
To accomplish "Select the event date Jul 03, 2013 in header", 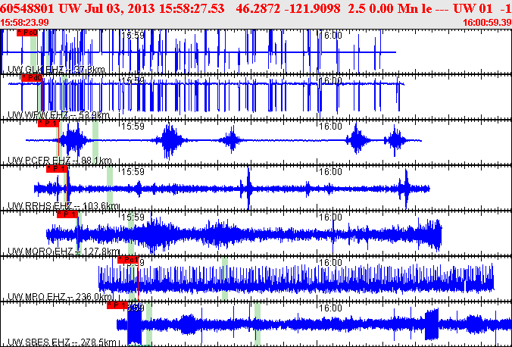I will pos(120,8).
